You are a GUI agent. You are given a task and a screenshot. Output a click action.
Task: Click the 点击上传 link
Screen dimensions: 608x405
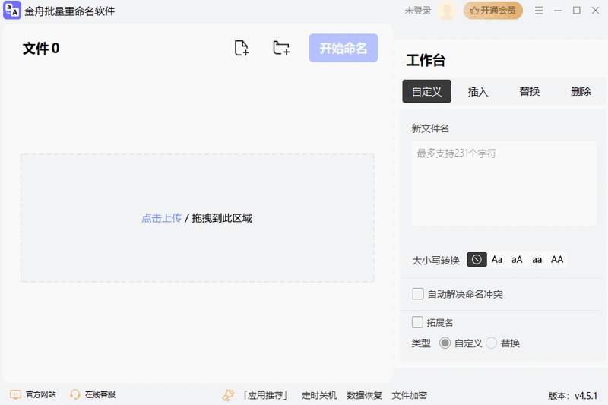tap(161, 218)
